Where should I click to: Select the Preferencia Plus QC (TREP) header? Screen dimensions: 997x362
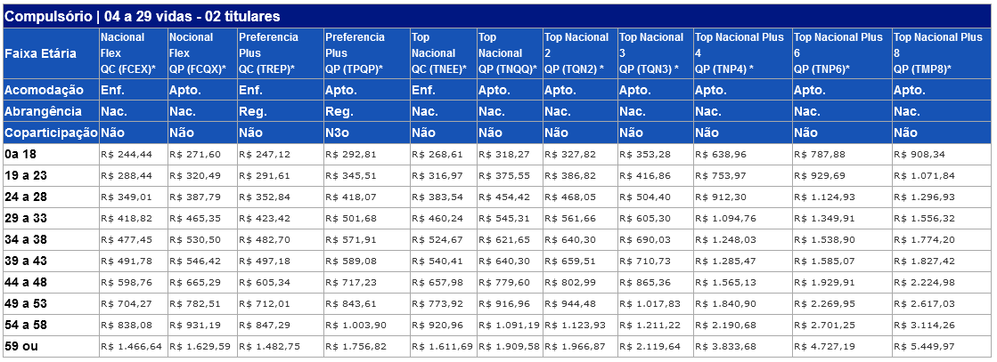pos(280,53)
